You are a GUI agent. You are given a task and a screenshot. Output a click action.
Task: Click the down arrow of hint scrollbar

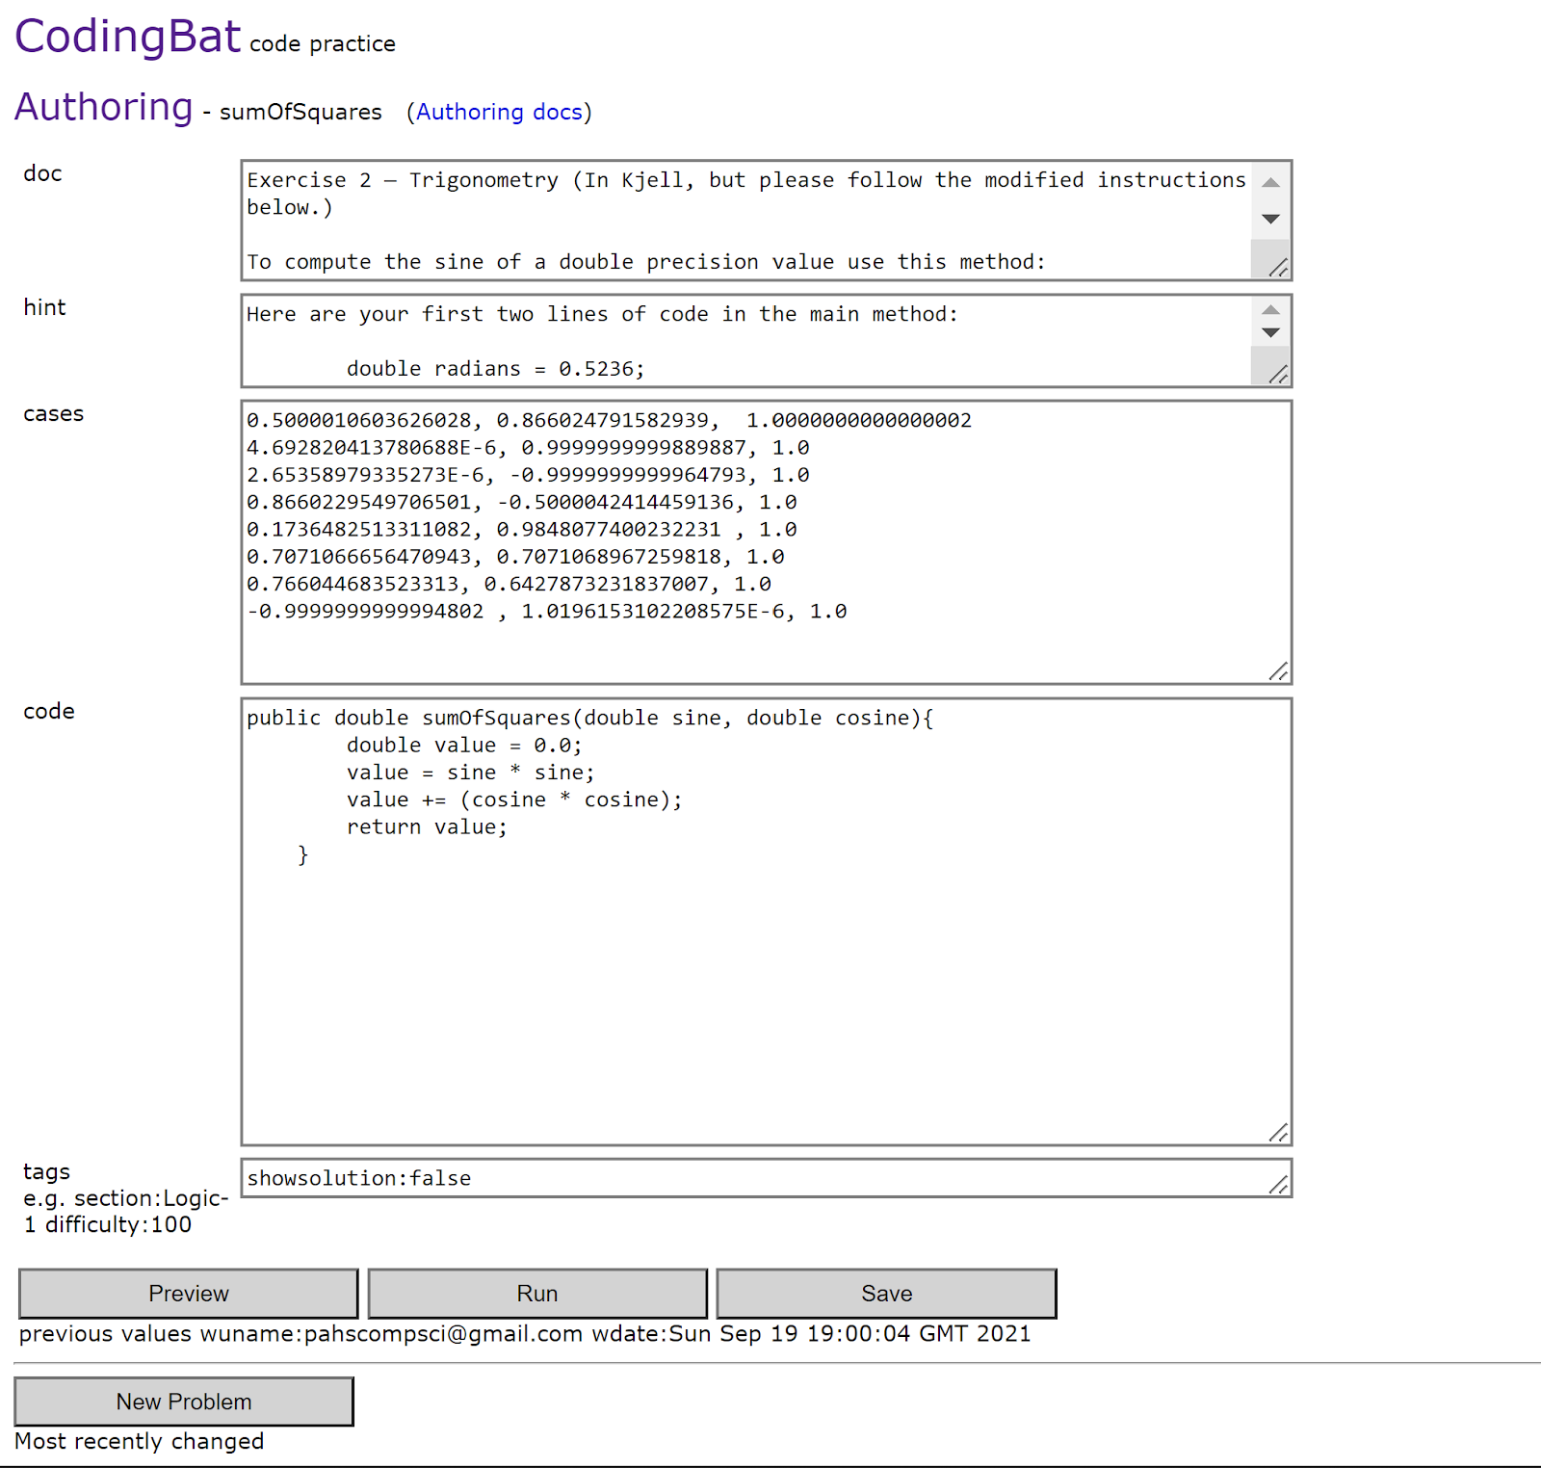(x=1271, y=332)
